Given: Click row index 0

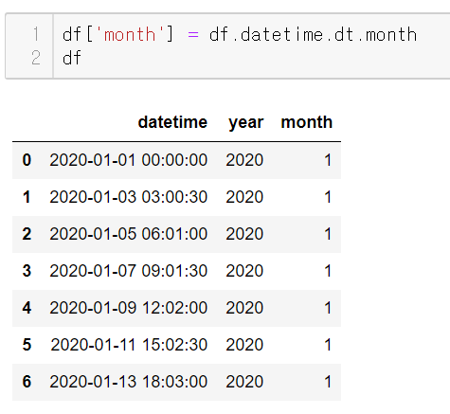Looking at the screenshot, I should pos(27,160).
